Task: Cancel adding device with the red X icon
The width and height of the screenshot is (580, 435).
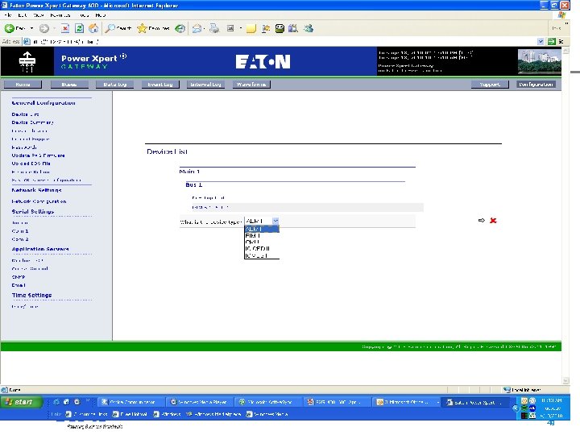Action: point(493,221)
